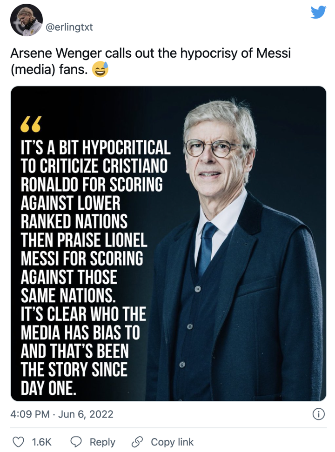Open the Arsene Wenger quote image
Viewport: 335px width, 452px height.
[x=168, y=243]
